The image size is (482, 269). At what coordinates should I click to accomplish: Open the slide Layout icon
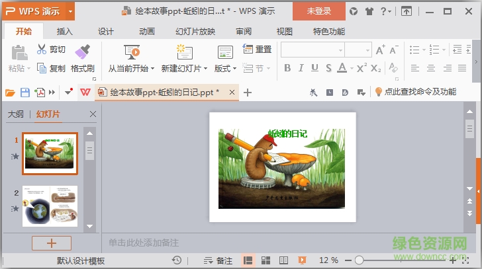[x=225, y=52]
